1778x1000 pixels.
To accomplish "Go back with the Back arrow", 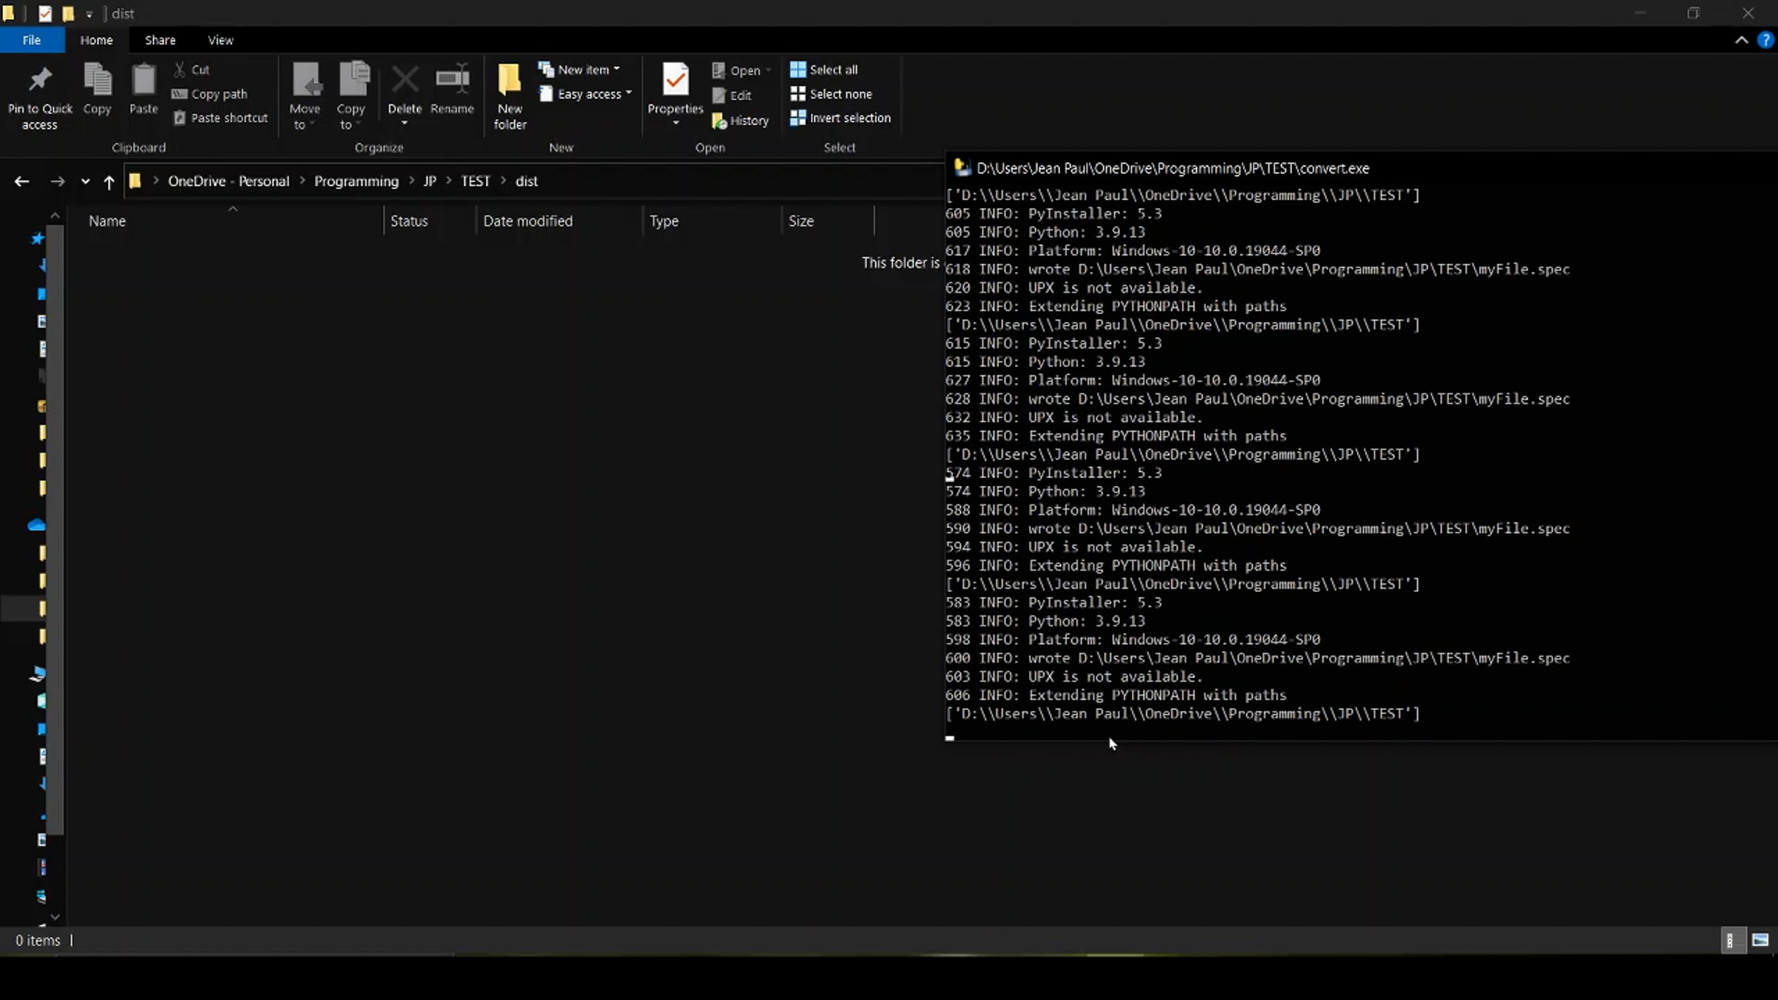I will coord(21,181).
